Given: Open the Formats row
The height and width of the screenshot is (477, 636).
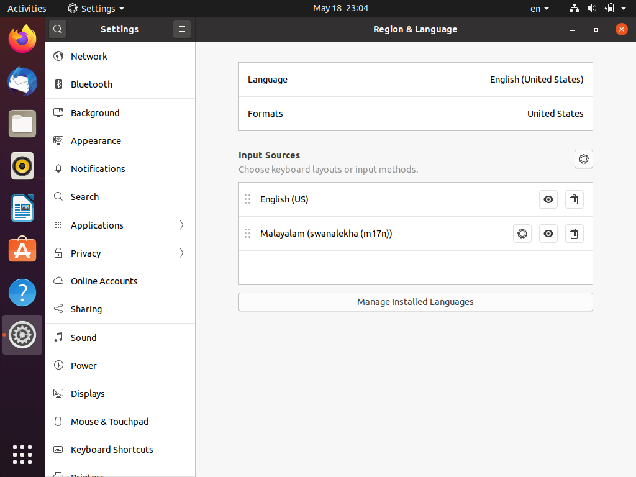Looking at the screenshot, I should [x=416, y=114].
